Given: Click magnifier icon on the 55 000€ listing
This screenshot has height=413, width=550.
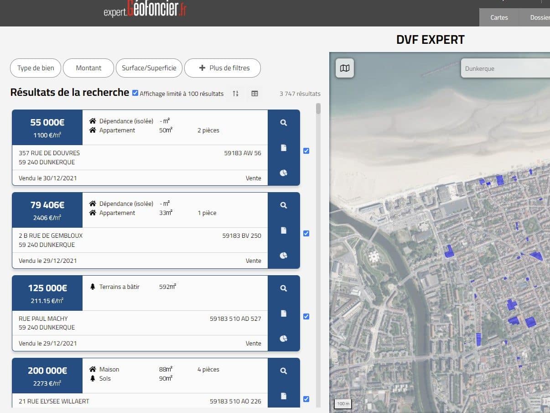Looking at the screenshot, I should point(283,123).
